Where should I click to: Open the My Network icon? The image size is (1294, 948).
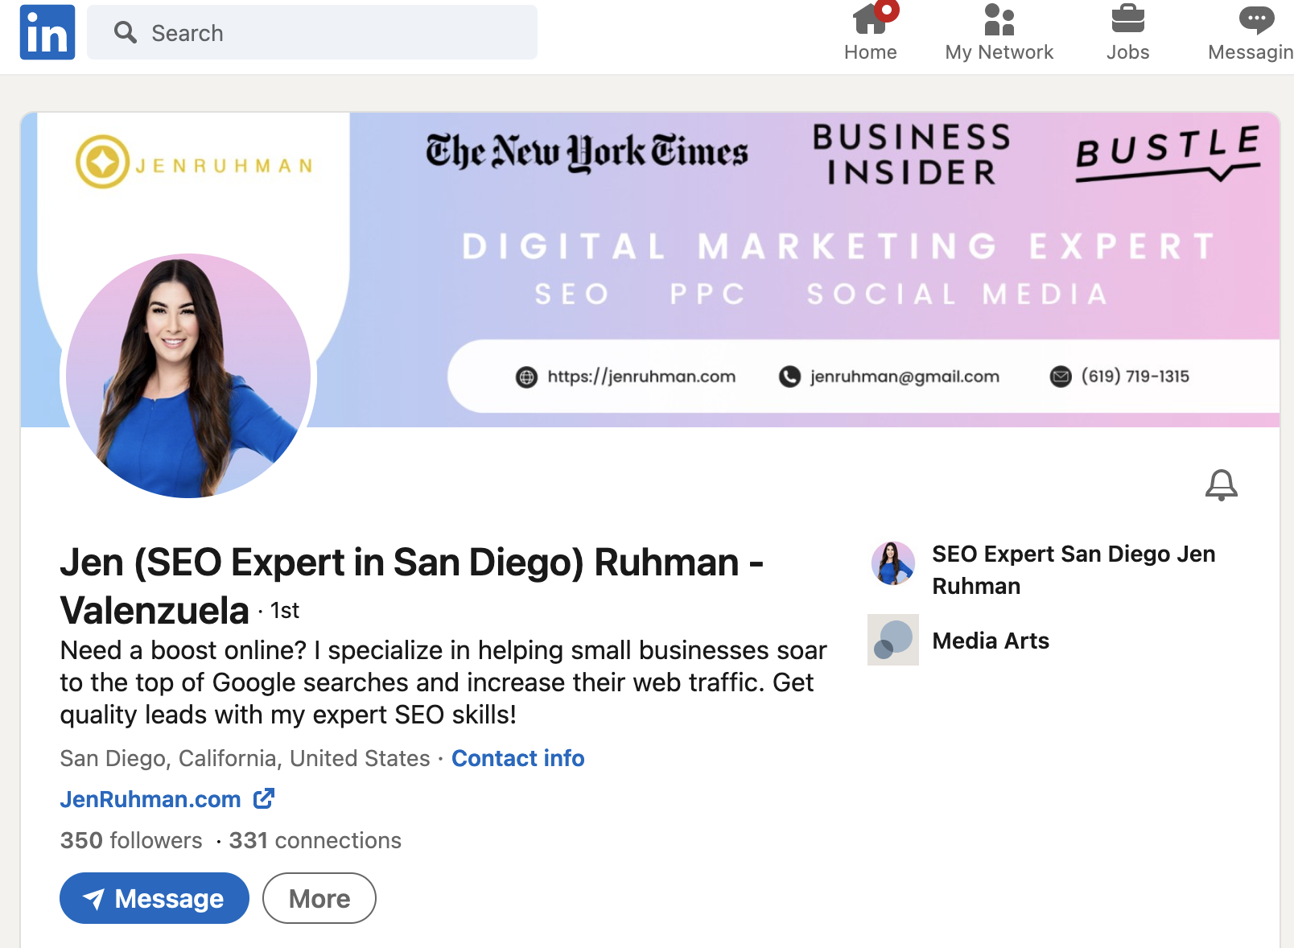pyautogui.click(x=999, y=19)
